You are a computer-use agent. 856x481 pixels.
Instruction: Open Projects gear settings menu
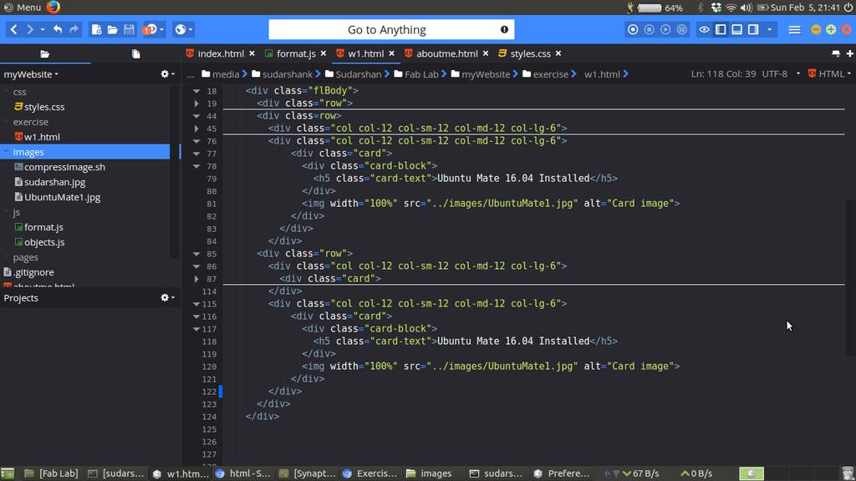[167, 297]
